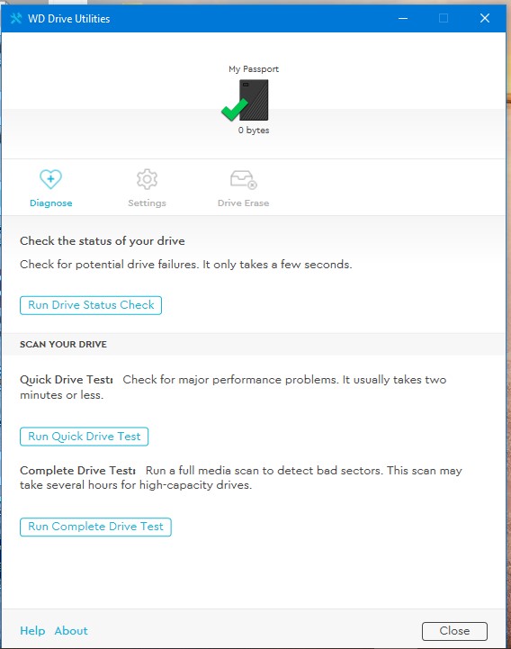Click the "Quick Drive Test:" label
The width and height of the screenshot is (511, 649).
(67, 380)
